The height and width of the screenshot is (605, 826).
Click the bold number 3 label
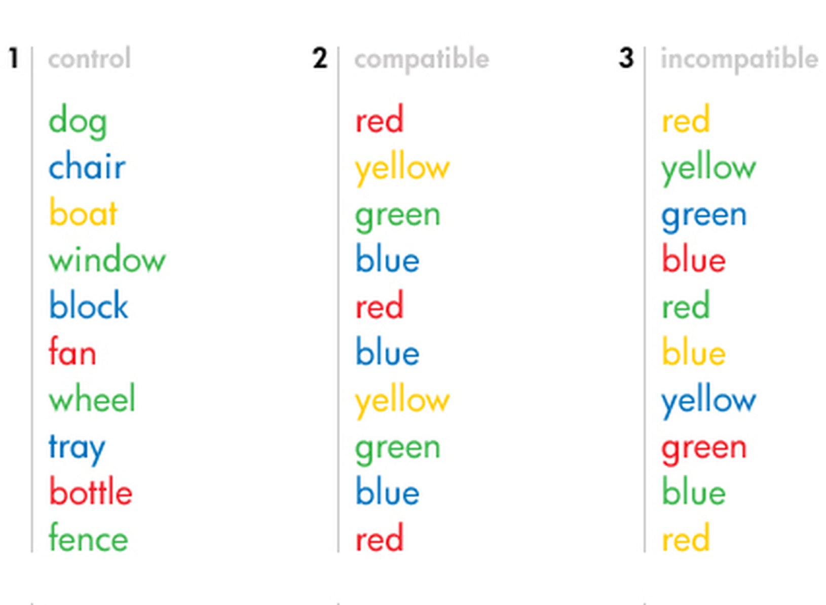click(626, 58)
